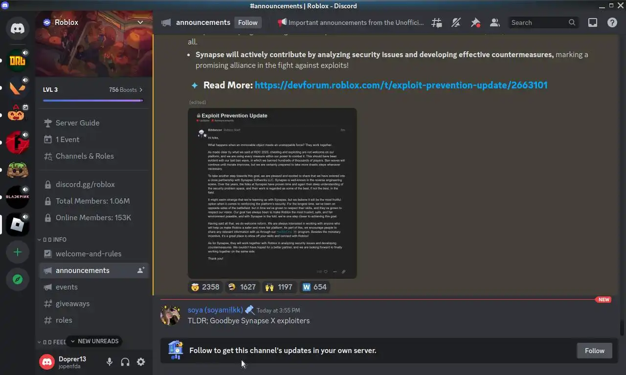Open the help question mark icon
The height and width of the screenshot is (375, 626).
point(612,22)
